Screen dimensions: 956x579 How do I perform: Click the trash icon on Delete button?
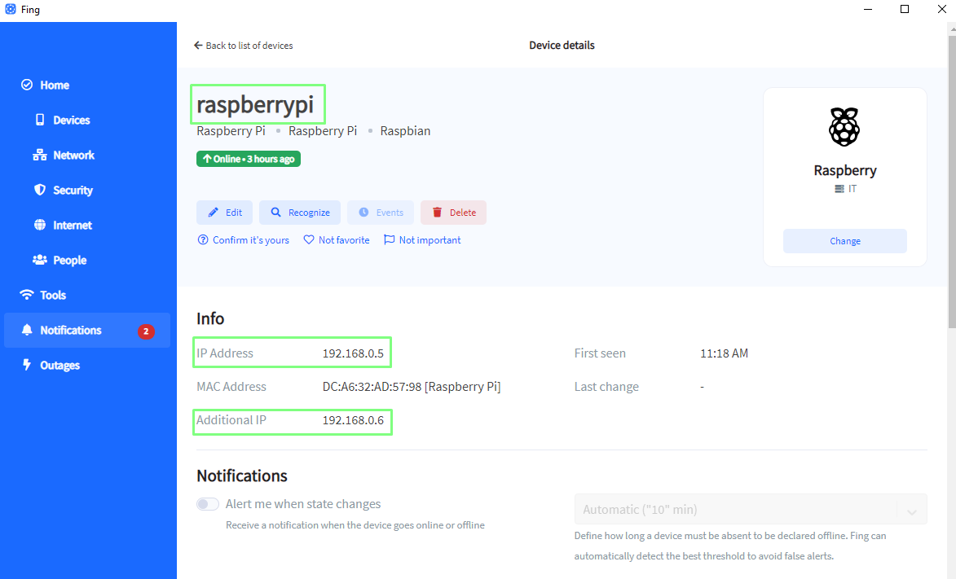click(437, 212)
